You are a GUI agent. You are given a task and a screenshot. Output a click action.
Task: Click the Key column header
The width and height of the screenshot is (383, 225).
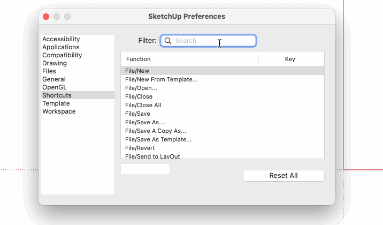(290, 59)
